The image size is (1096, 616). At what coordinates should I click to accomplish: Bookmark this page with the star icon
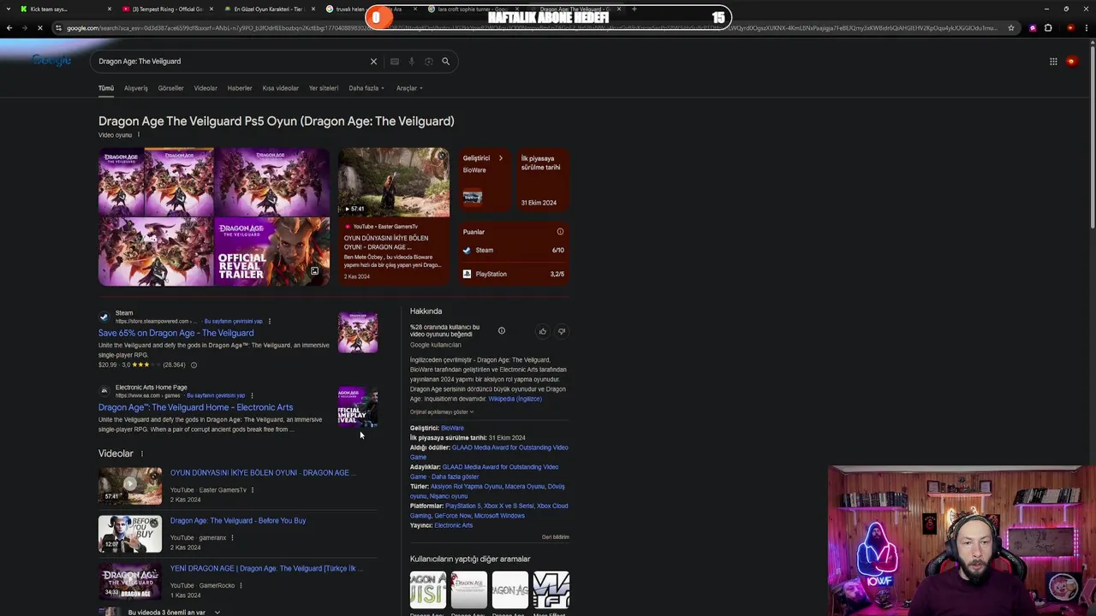tap(1011, 28)
